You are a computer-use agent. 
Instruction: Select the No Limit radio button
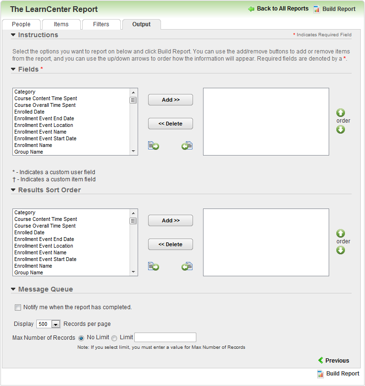point(81,338)
